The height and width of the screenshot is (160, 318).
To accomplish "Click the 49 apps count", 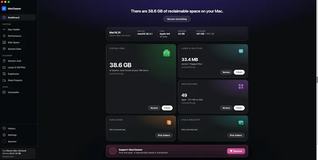I will click(x=184, y=95).
